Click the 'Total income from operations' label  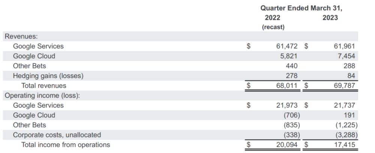point(66,144)
